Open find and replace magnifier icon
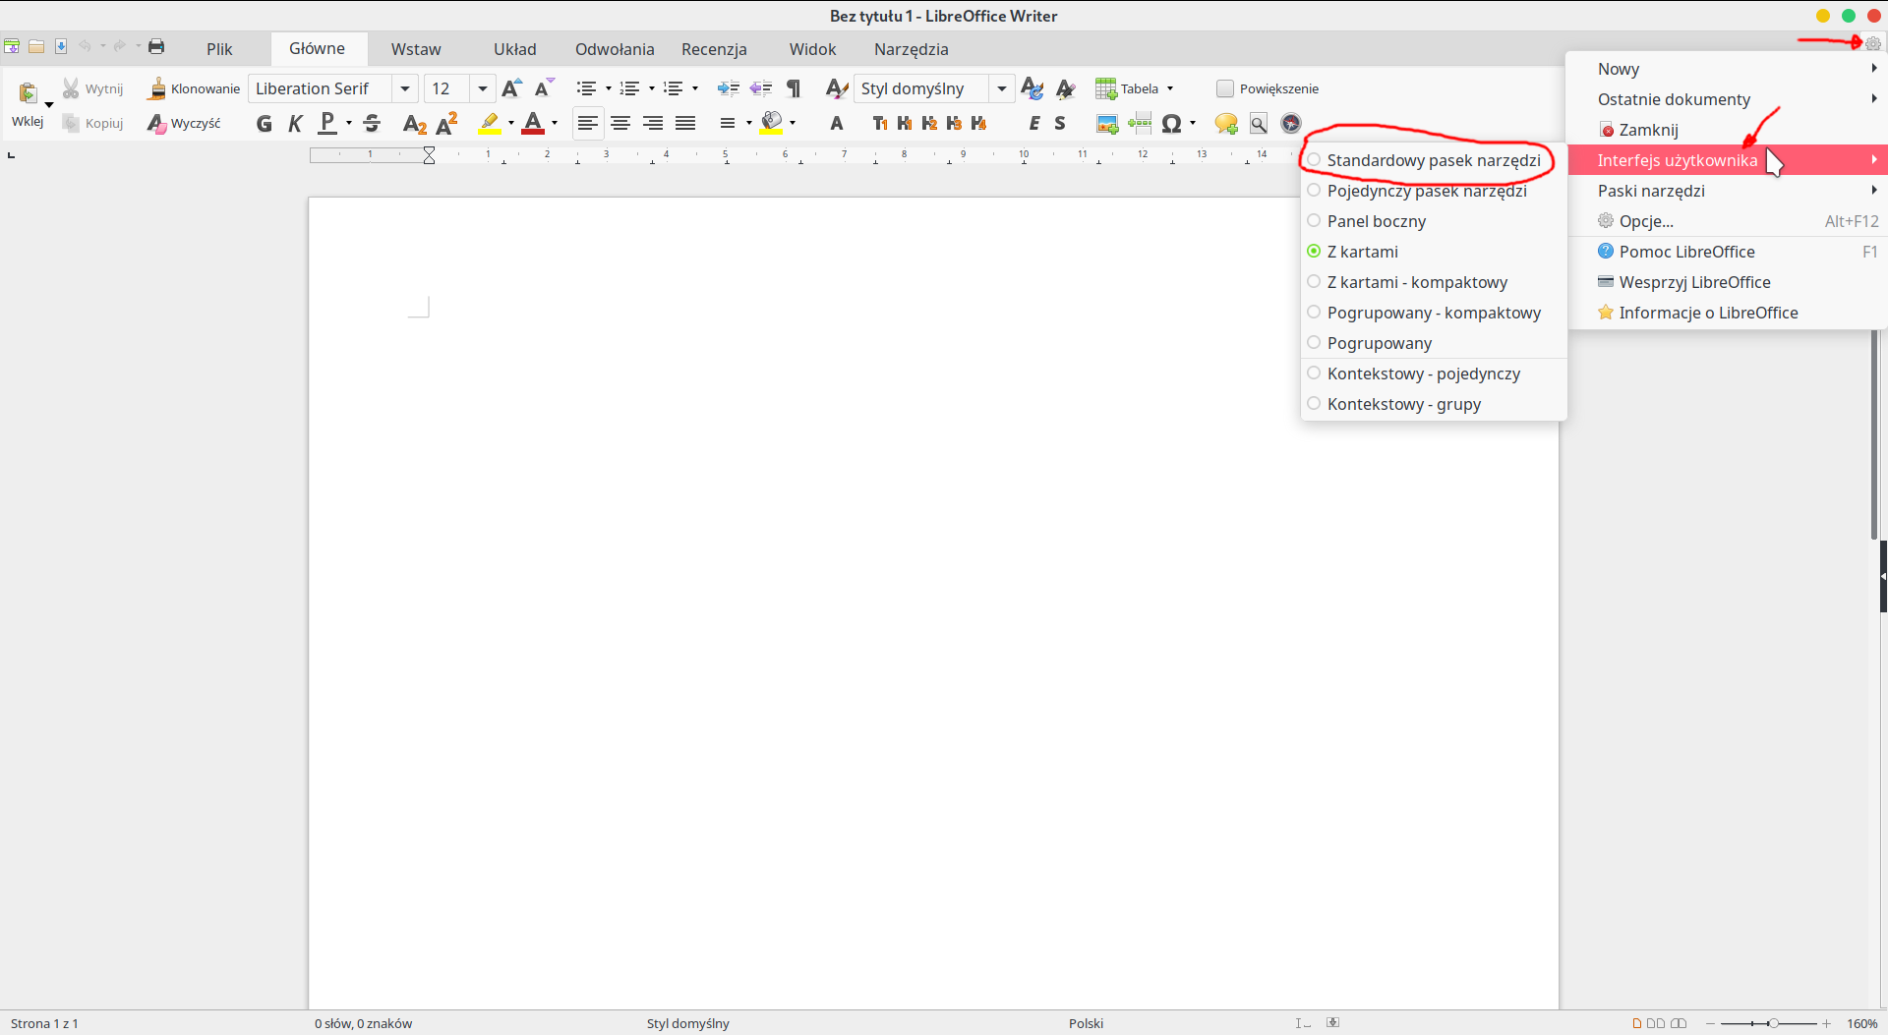 1259,123
